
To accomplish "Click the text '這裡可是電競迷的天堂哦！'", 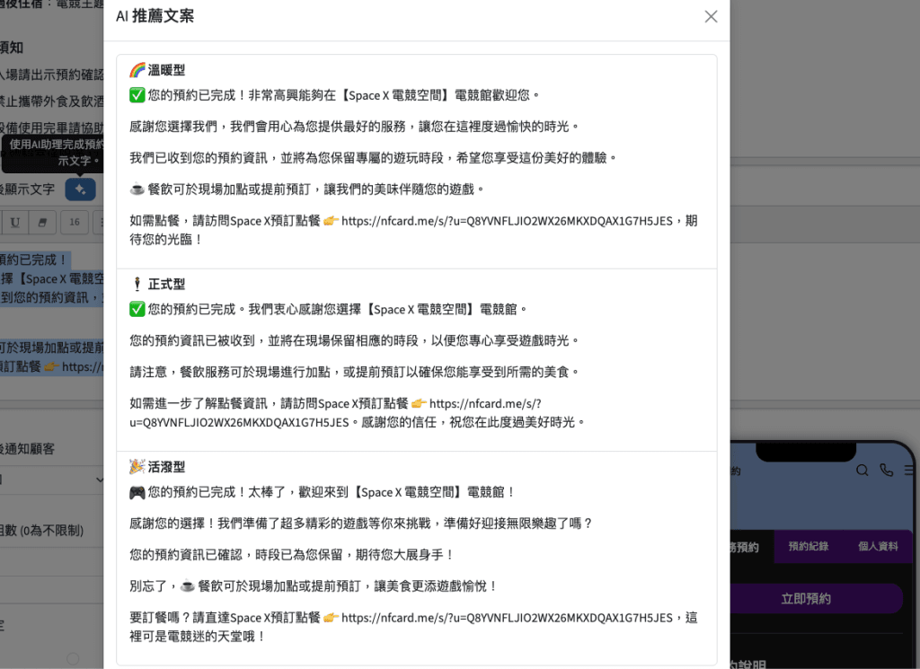I will 413,627.
